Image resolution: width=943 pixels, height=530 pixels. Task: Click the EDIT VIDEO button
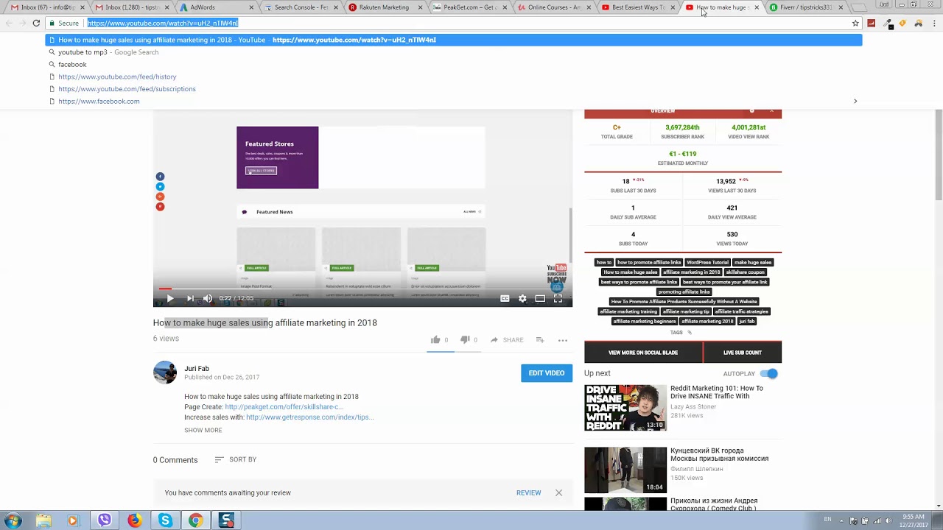[x=547, y=373]
